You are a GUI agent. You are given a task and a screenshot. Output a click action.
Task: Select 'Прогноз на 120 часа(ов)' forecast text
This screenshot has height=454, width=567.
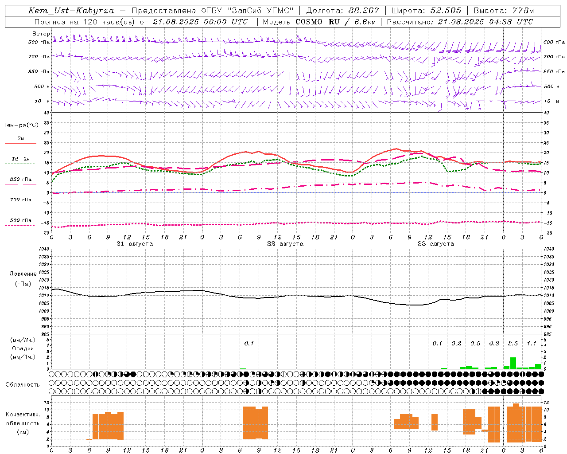85,22
